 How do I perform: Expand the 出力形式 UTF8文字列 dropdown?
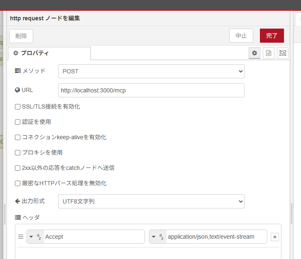151,201
